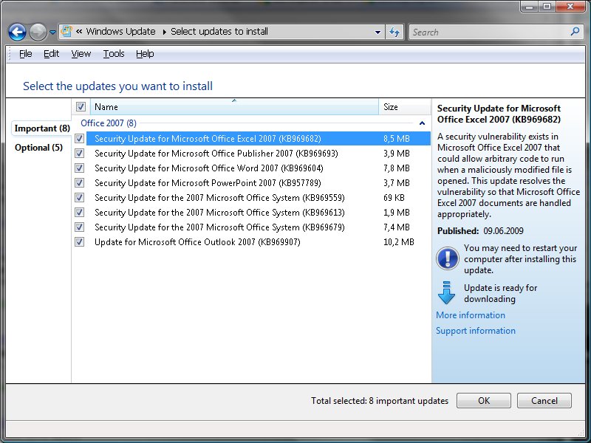Collapse the Office 2007 group
The height and width of the screenshot is (443, 591).
pyautogui.click(x=422, y=123)
